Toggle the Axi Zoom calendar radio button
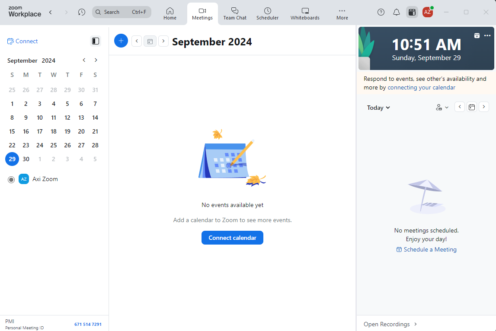This screenshot has width=496, height=331. [x=11, y=179]
